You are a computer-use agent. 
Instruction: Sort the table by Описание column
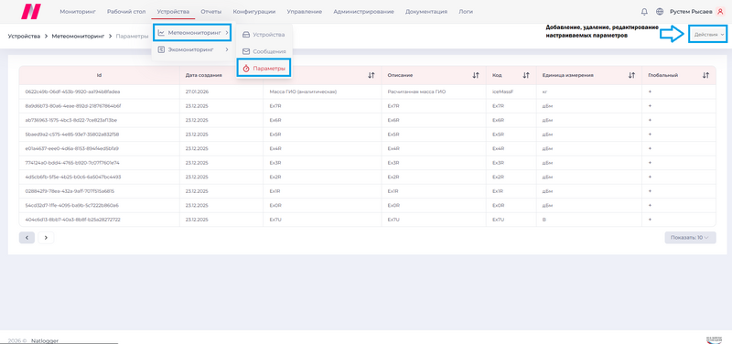[476, 75]
